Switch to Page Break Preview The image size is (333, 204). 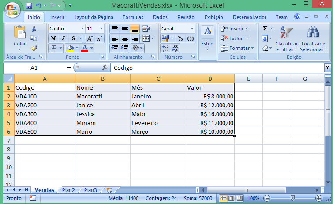tap(239, 198)
